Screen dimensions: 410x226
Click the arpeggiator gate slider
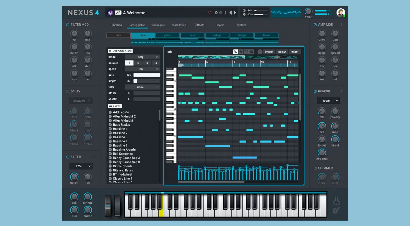[147, 75]
